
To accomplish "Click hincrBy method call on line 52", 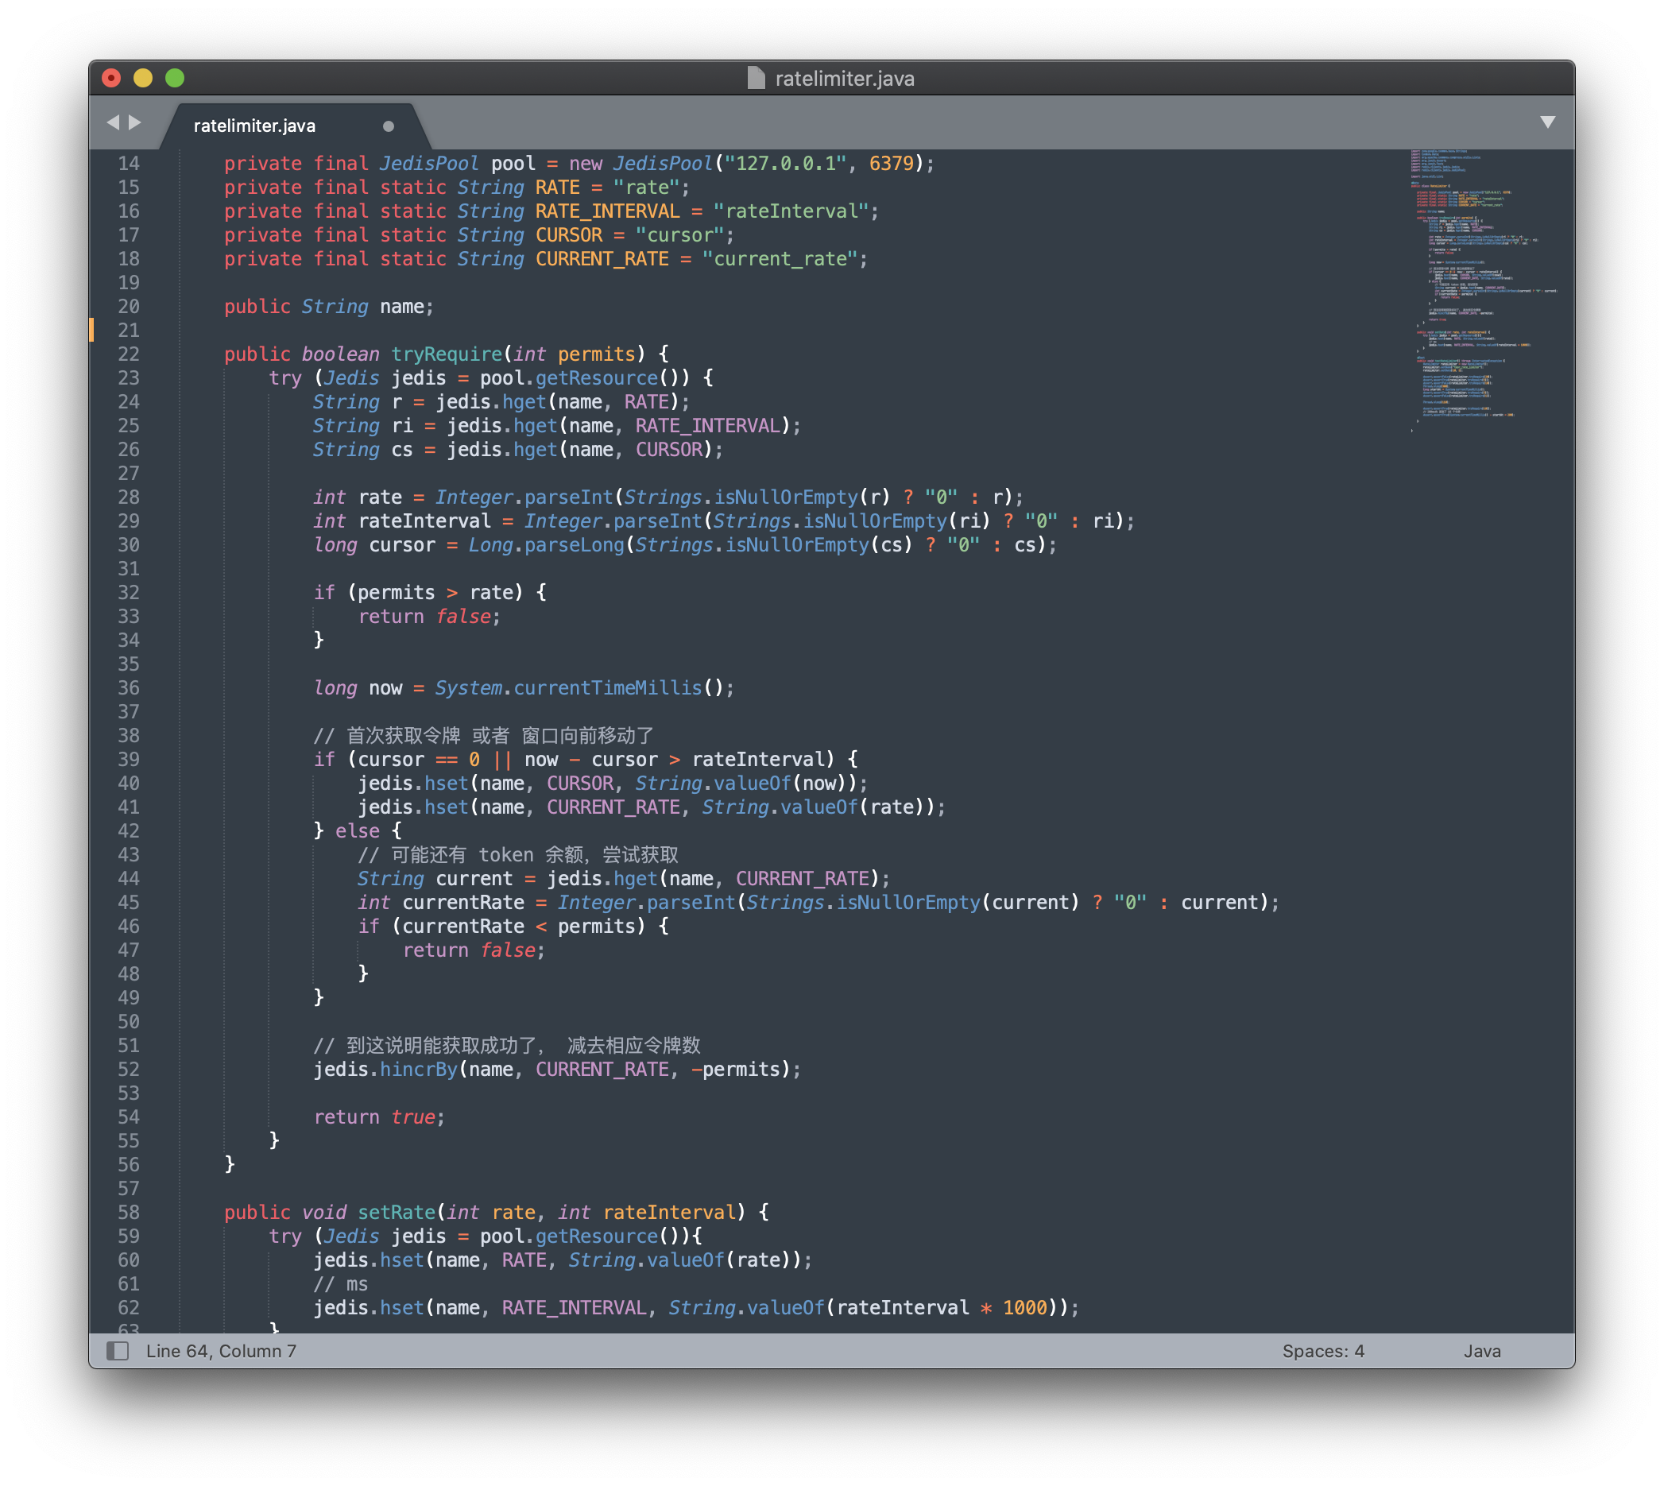I will tap(419, 1070).
